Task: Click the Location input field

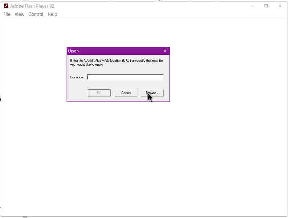Action: [125, 77]
